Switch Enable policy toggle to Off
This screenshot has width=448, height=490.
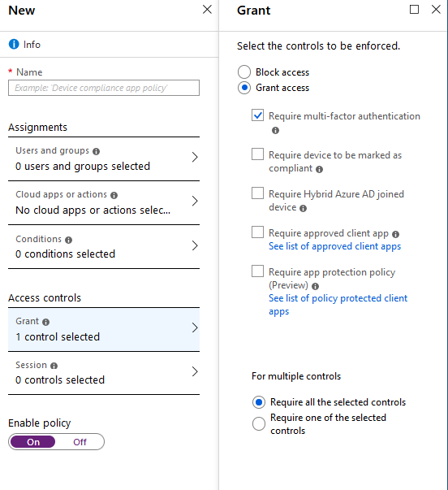pyautogui.click(x=80, y=442)
